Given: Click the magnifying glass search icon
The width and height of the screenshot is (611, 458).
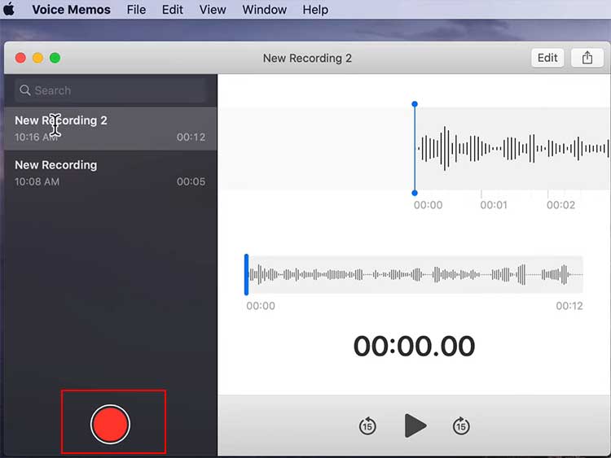Looking at the screenshot, I should (25, 90).
